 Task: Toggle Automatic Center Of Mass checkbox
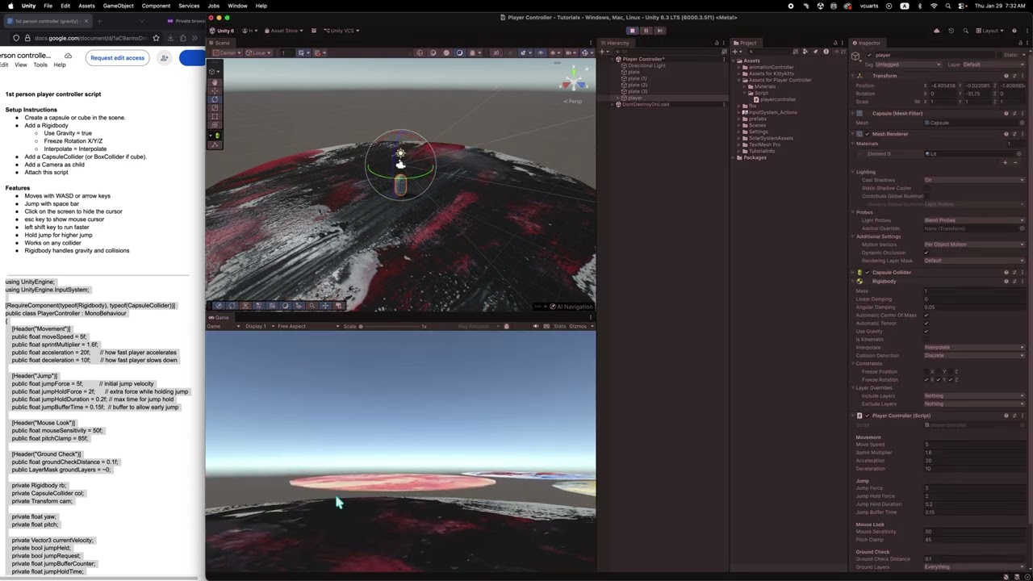926,316
